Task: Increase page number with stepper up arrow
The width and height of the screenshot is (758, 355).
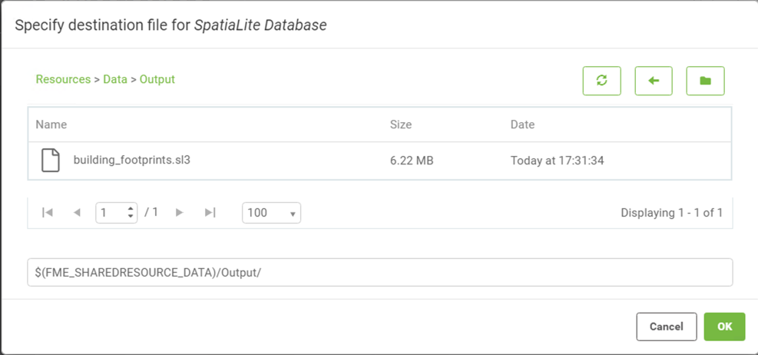Action: (x=131, y=209)
